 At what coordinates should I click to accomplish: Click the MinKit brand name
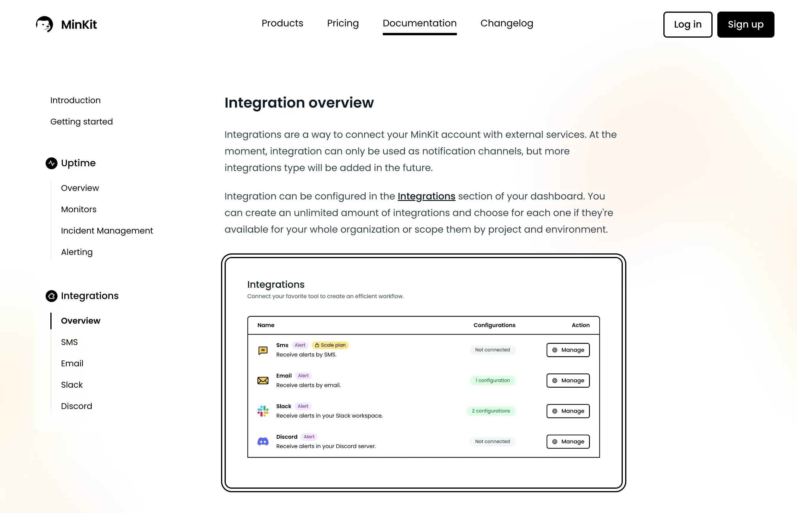coord(79,25)
